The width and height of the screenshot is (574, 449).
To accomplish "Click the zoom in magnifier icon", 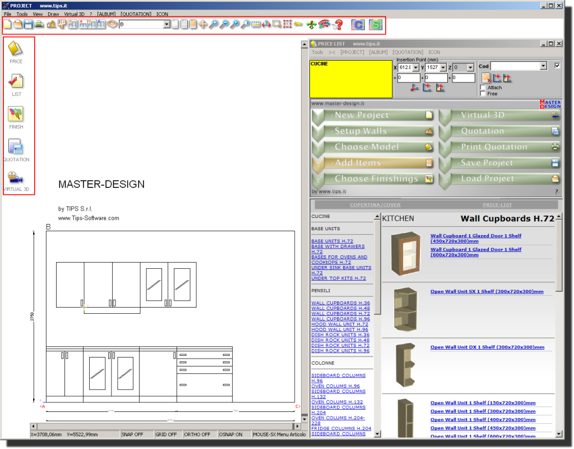I will pos(213,25).
